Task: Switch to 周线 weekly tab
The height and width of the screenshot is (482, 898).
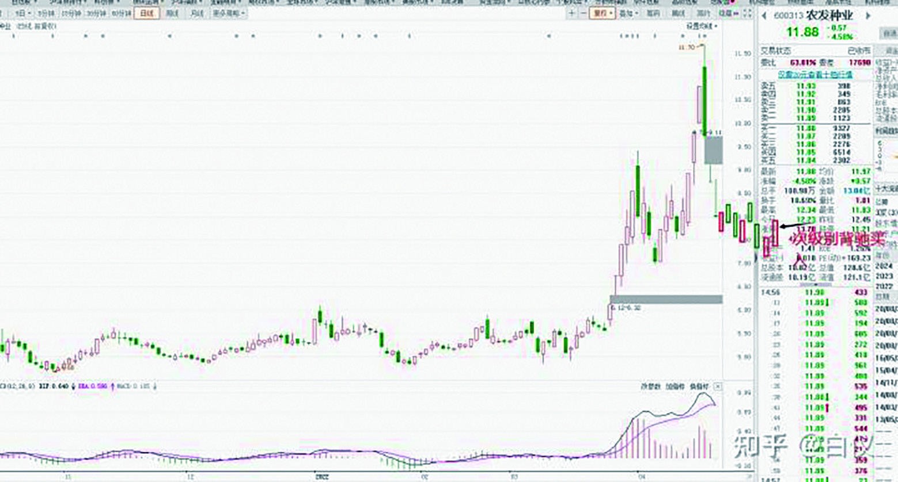Action: pyautogui.click(x=172, y=13)
